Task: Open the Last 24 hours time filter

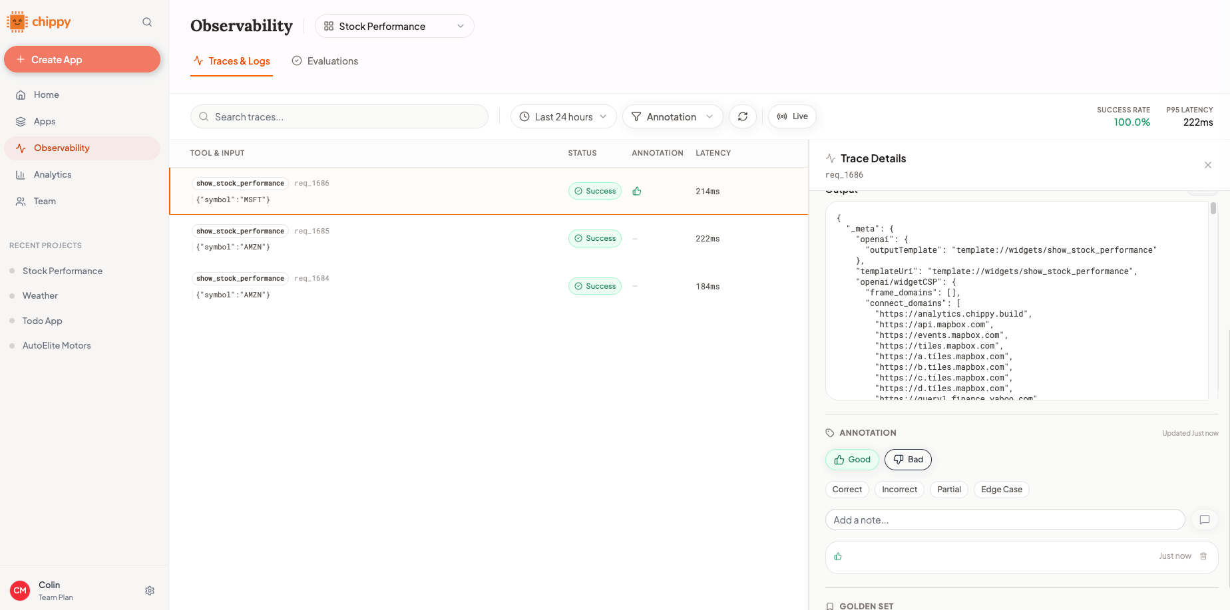Action: point(563,116)
